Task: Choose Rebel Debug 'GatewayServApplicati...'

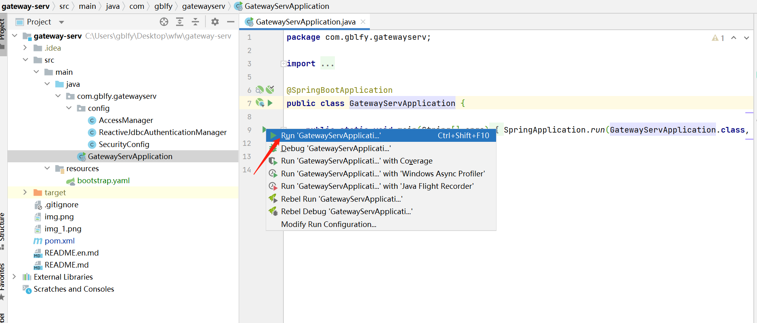Action: click(381, 211)
